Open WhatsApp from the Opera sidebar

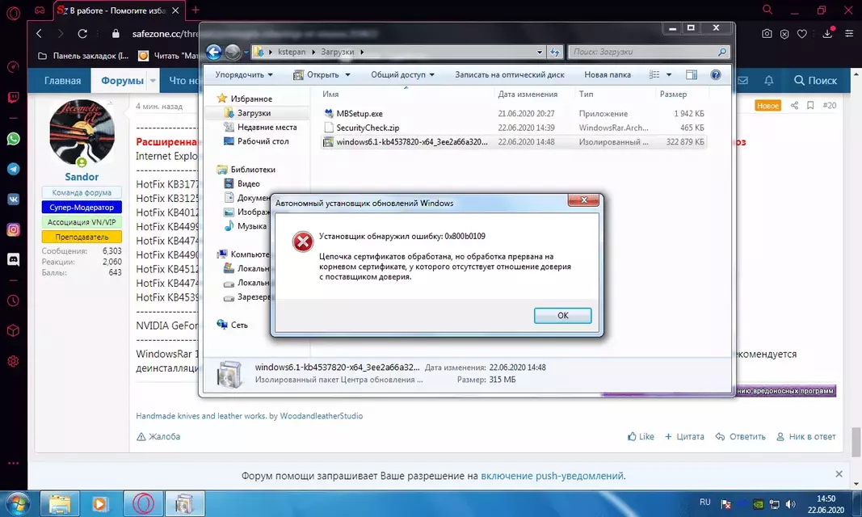pyautogui.click(x=13, y=138)
